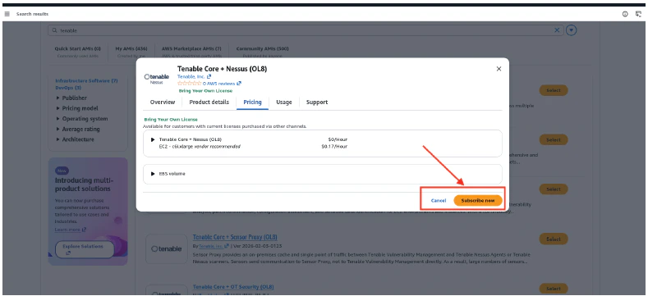The width and height of the screenshot is (648, 296).
Task: Focus the tenable search input field
Action: (x=306, y=30)
